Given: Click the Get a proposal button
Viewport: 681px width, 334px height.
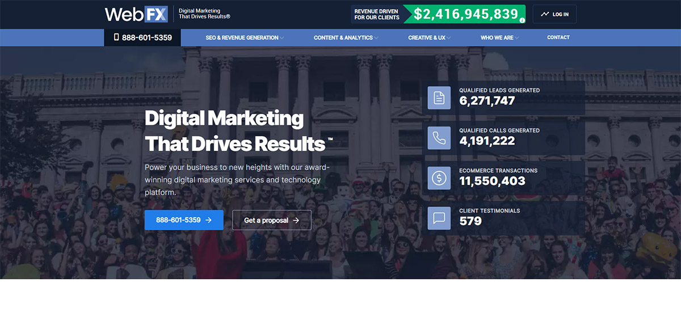Looking at the screenshot, I should click(272, 220).
